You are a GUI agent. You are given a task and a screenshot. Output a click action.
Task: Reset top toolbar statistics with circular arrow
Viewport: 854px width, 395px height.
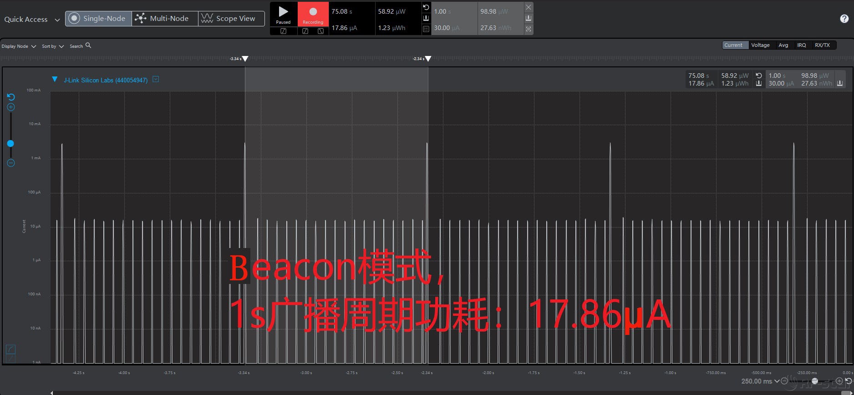point(426,7)
